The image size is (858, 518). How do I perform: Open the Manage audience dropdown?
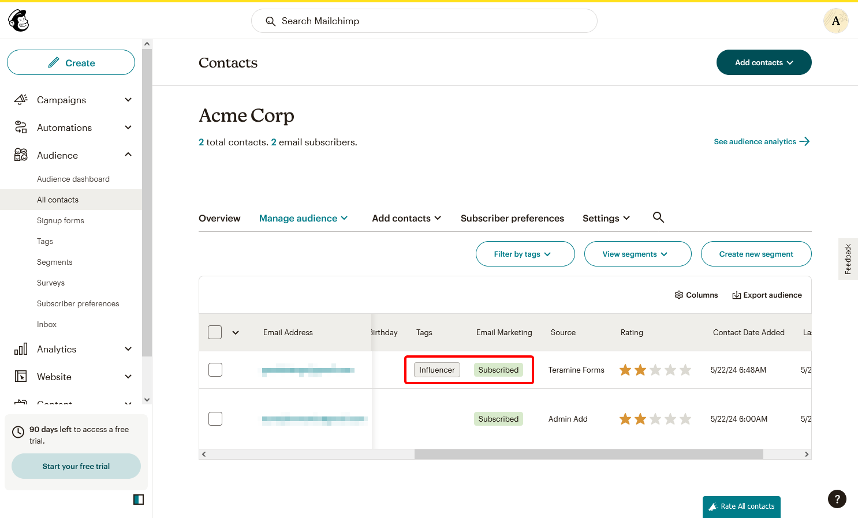[304, 218]
